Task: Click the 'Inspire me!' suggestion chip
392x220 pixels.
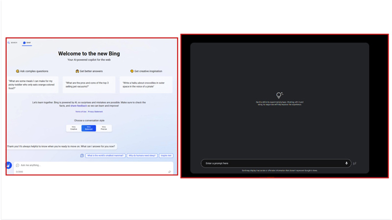Action: (166, 155)
